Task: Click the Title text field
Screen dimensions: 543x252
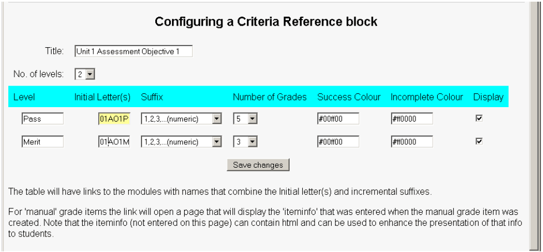Action: tap(133, 52)
